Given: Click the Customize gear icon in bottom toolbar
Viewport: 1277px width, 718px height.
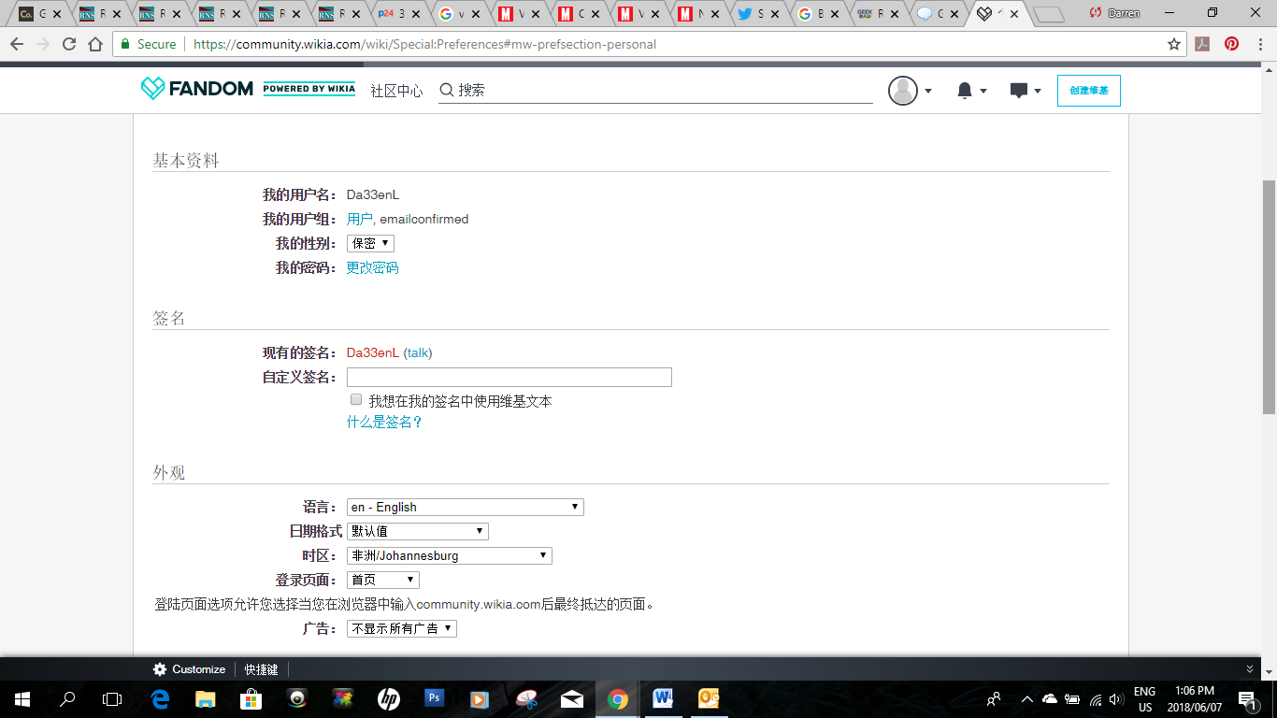Looking at the screenshot, I should (160, 669).
